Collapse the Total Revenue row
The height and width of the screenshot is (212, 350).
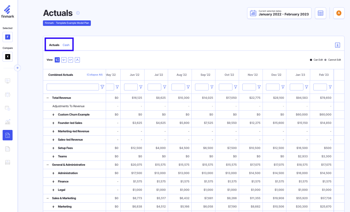coord(48,98)
